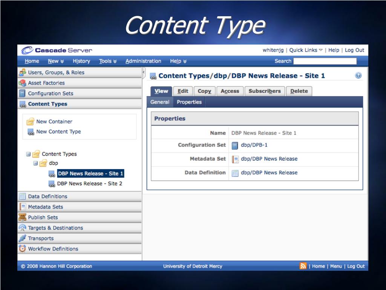Image resolution: width=386 pixels, height=290 pixels.
Task: Click the New Content Type icon
Action: 31,132
